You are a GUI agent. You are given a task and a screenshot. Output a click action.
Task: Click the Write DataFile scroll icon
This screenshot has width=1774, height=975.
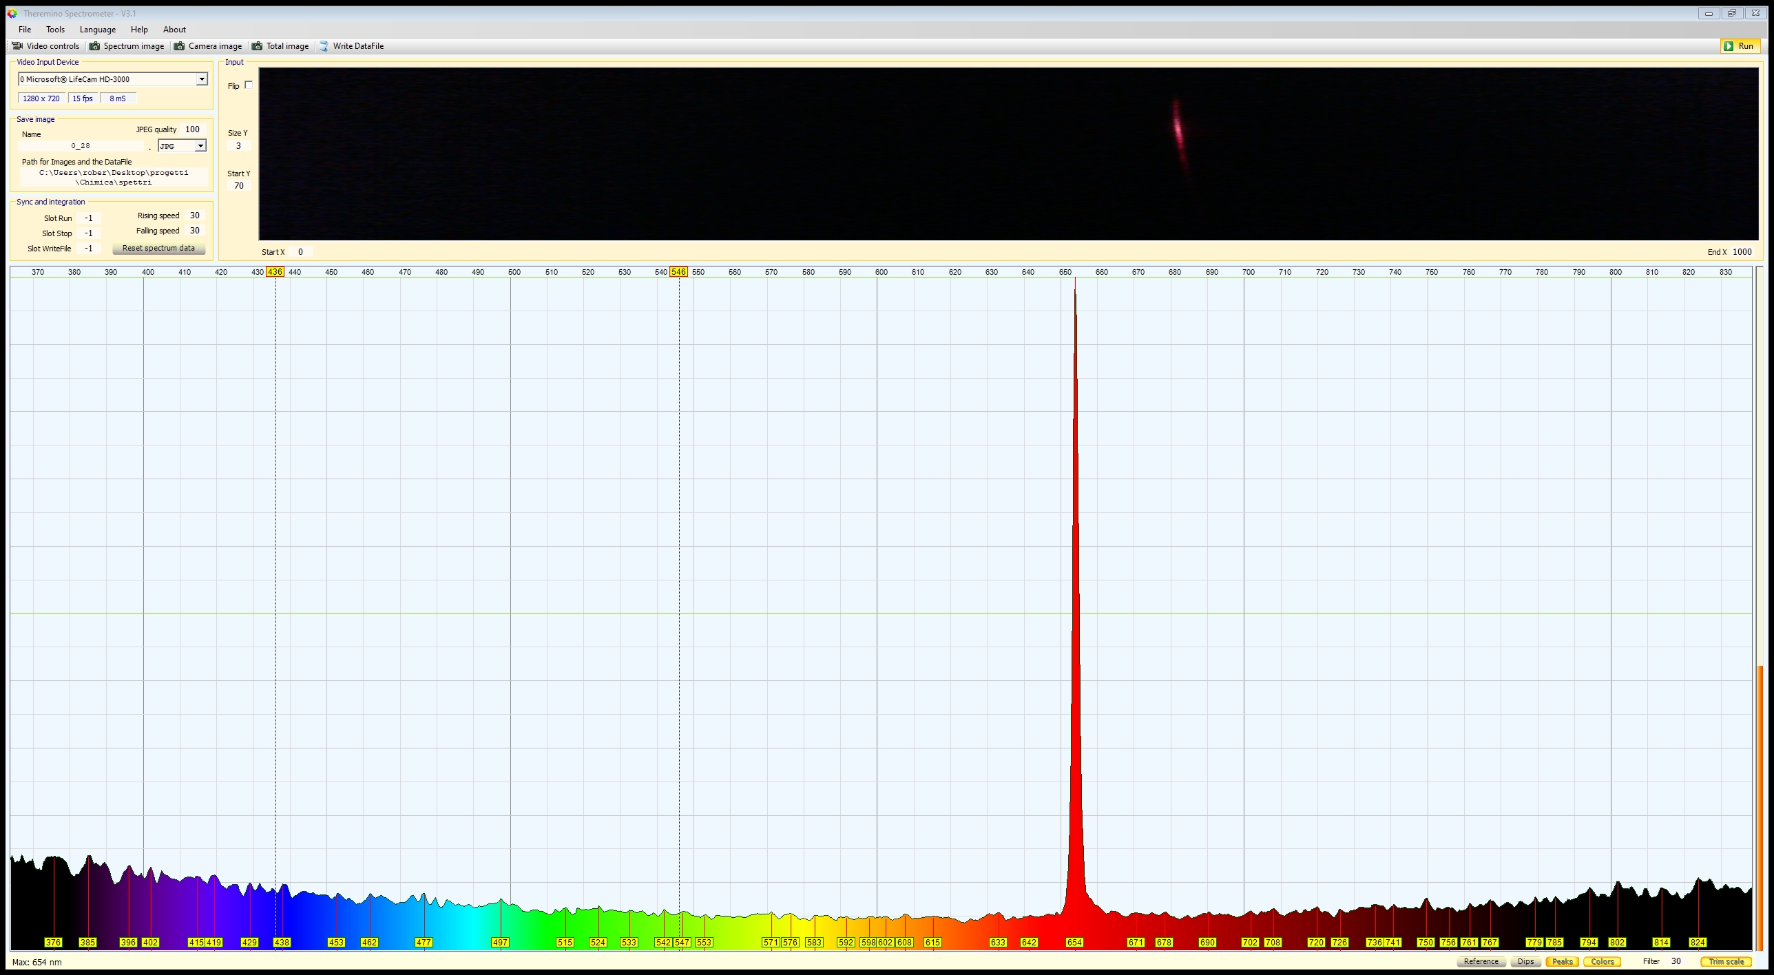(324, 46)
